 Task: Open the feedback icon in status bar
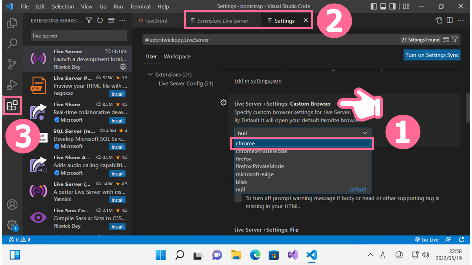coord(448,240)
